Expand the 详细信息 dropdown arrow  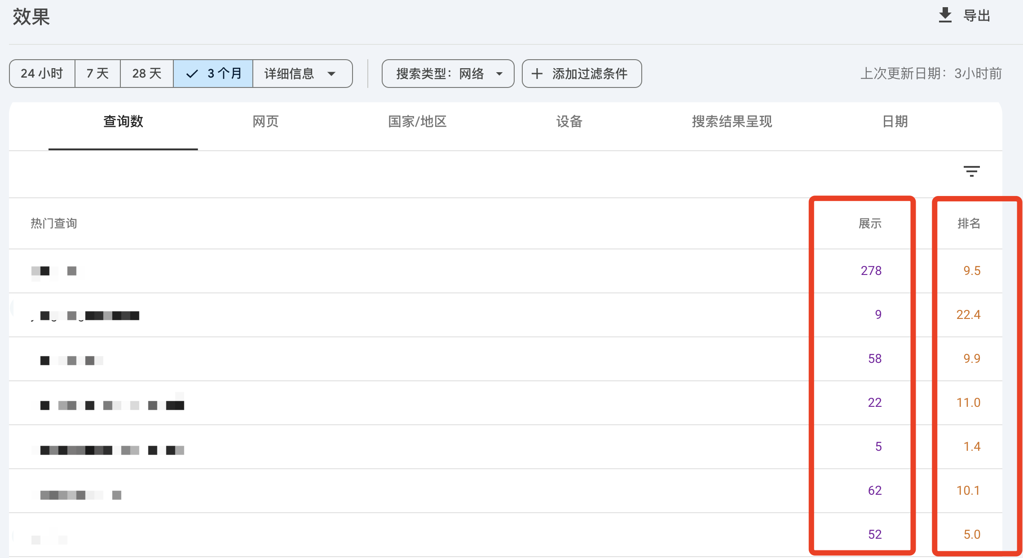pos(331,74)
